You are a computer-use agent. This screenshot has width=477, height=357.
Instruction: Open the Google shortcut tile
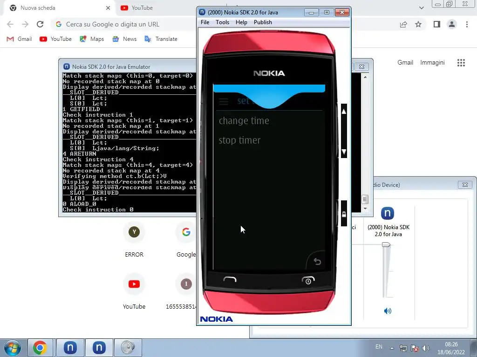pos(186,240)
